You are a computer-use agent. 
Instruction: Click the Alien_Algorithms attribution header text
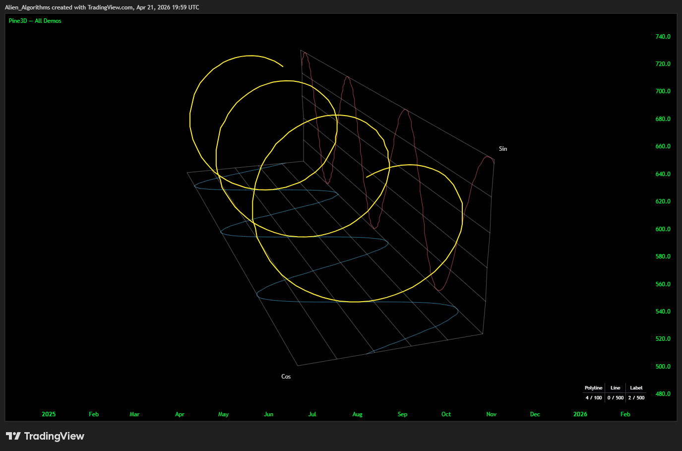pyautogui.click(x=102, y=7)
